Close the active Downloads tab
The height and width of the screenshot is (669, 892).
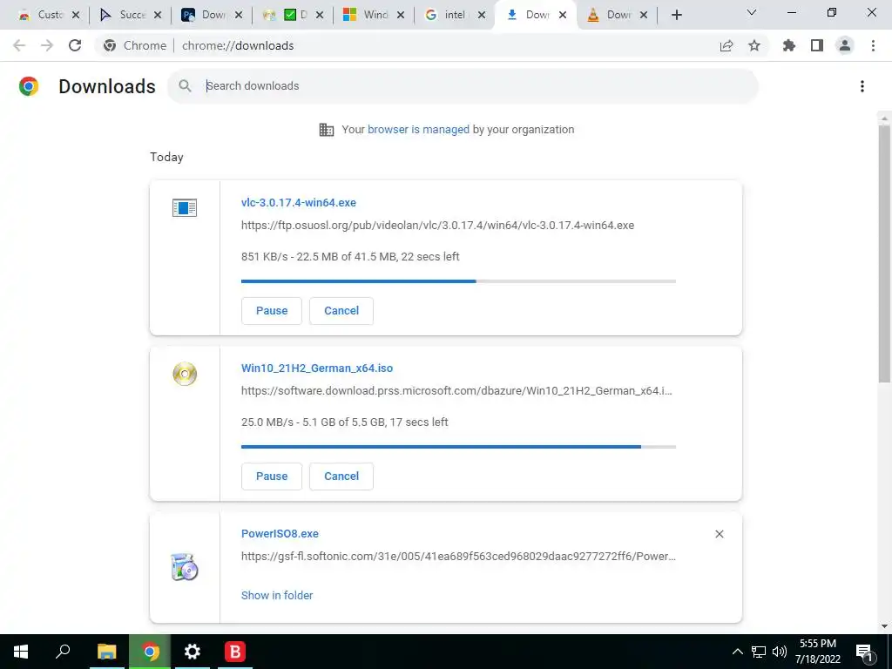(x=563, y=15)
